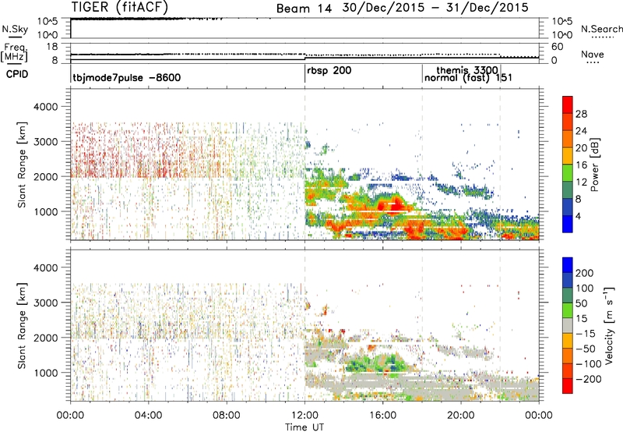Click the '30/Dec/2015 − 31/Dec/2015' date range
Image resolution: width=623 pixels, height=432 pixels.
point(435,8)
